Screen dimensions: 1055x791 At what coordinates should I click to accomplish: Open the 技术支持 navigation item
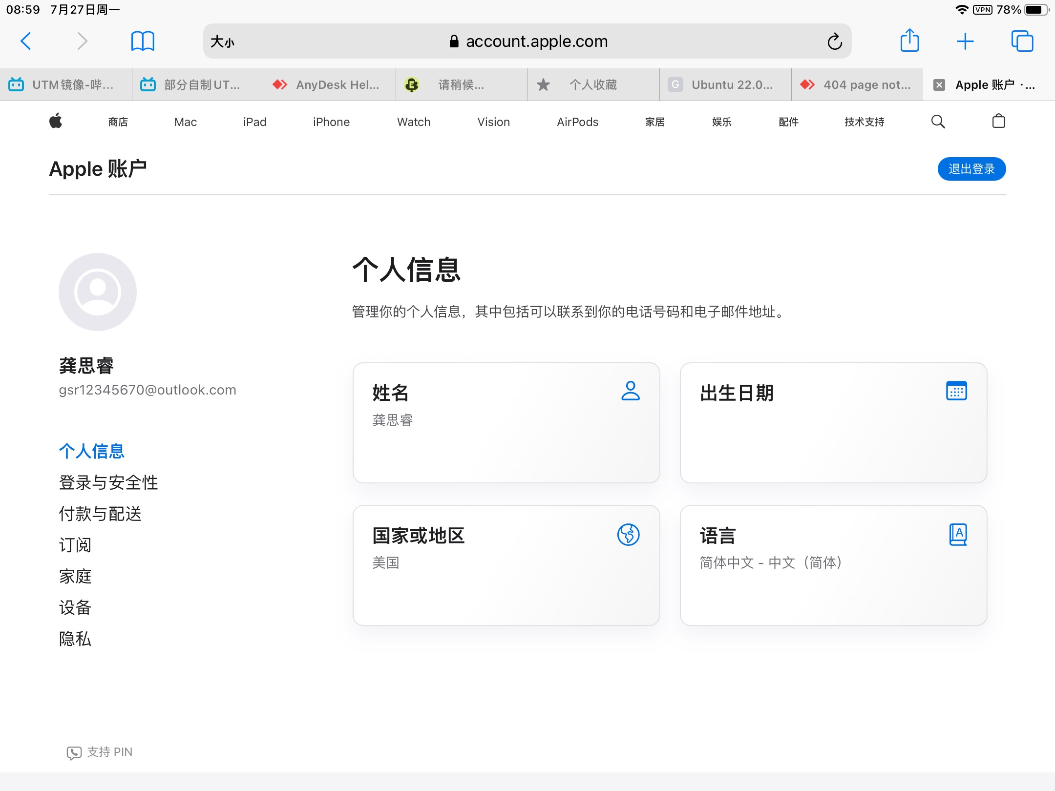[x=865, y=122]
